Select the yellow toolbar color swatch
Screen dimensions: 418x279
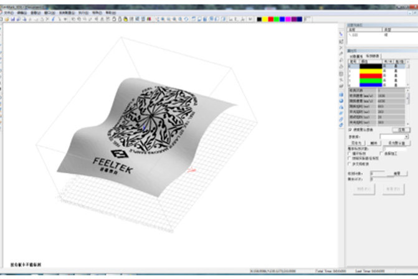click(x=265, y=19)
